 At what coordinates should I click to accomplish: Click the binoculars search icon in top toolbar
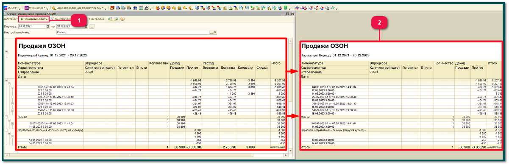[136, 8]
